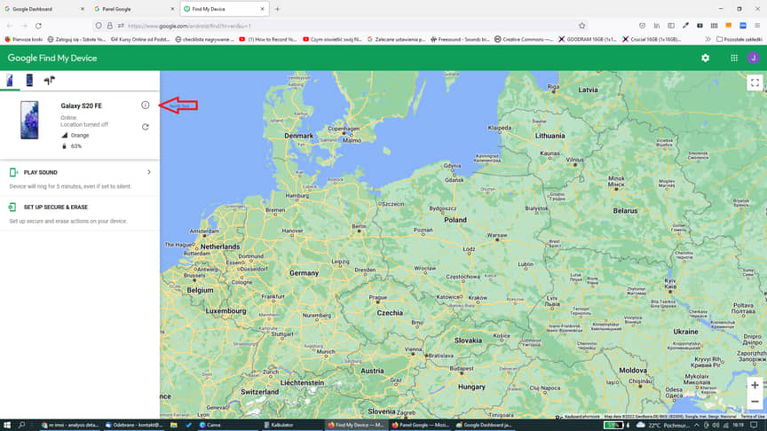
Task: Go back to previous page
Action: (10, 26)
